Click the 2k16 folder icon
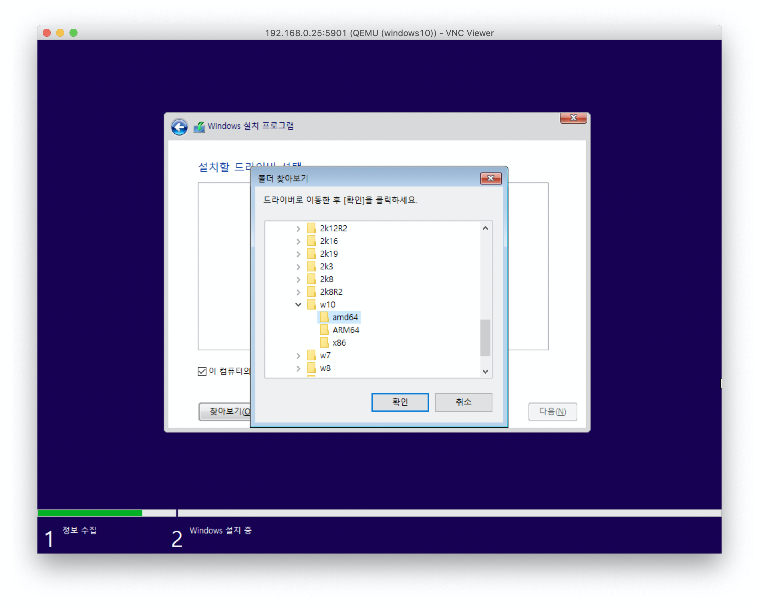This screenshot has height=603, width=759. pyautogui.click(x=311, y=241)
